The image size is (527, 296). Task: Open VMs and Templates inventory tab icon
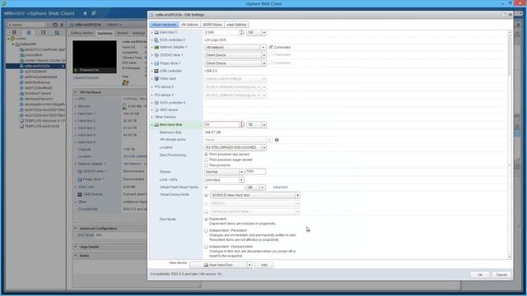tap(29, 32)
